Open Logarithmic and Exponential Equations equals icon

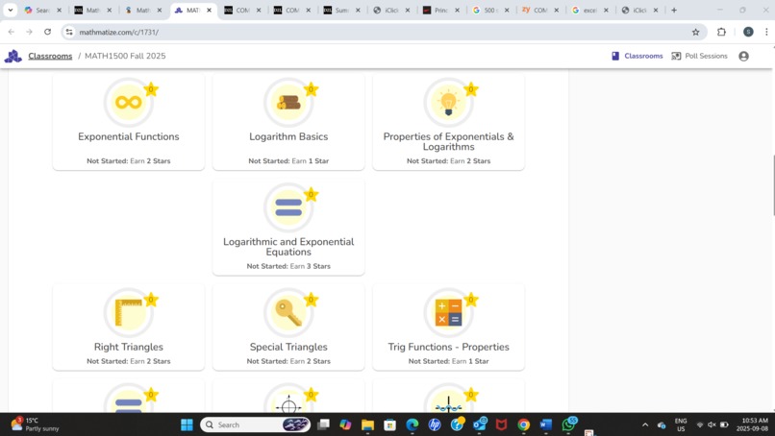point(288,207)
